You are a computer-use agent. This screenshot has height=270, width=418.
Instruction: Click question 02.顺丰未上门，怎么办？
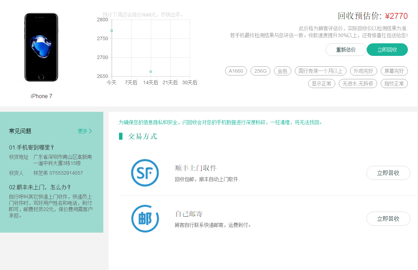click(x=40, y=187)
